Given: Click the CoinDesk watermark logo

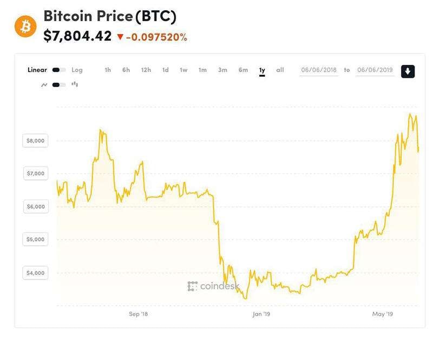Looking at the screenshot, I should pyautogui.click(x=213, y=286).
